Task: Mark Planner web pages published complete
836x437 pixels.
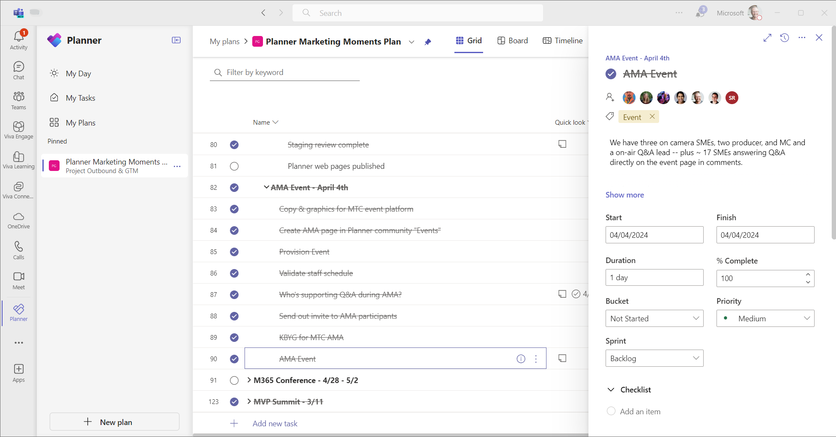Action: [x=234, y=166]
